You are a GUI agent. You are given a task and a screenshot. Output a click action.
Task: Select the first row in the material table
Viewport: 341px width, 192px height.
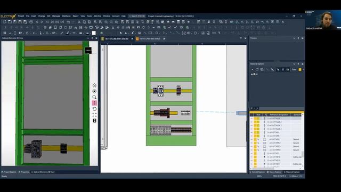coord(275,118)
